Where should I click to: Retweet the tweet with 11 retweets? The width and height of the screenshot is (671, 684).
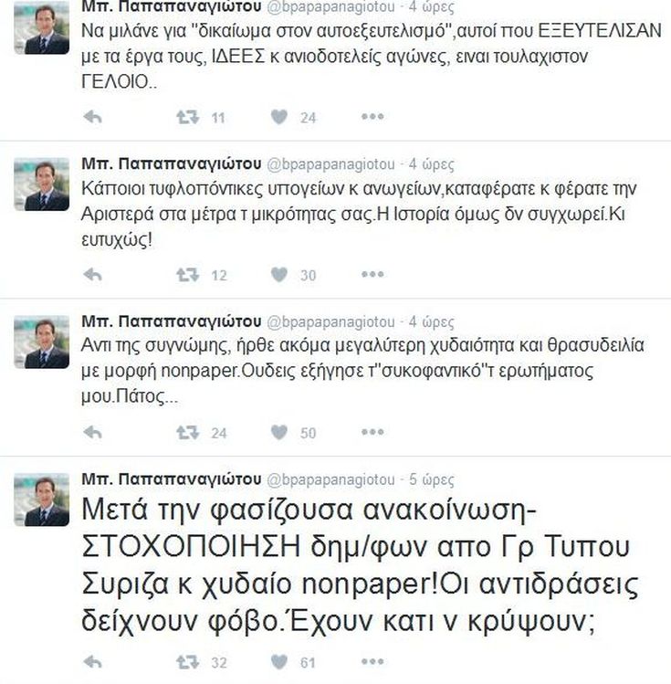pyautogui.click(x=187, y=117)
